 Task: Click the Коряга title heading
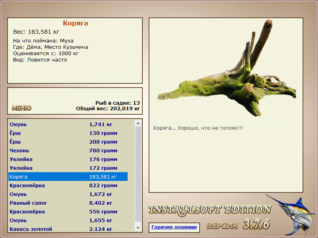pos(75,23)
